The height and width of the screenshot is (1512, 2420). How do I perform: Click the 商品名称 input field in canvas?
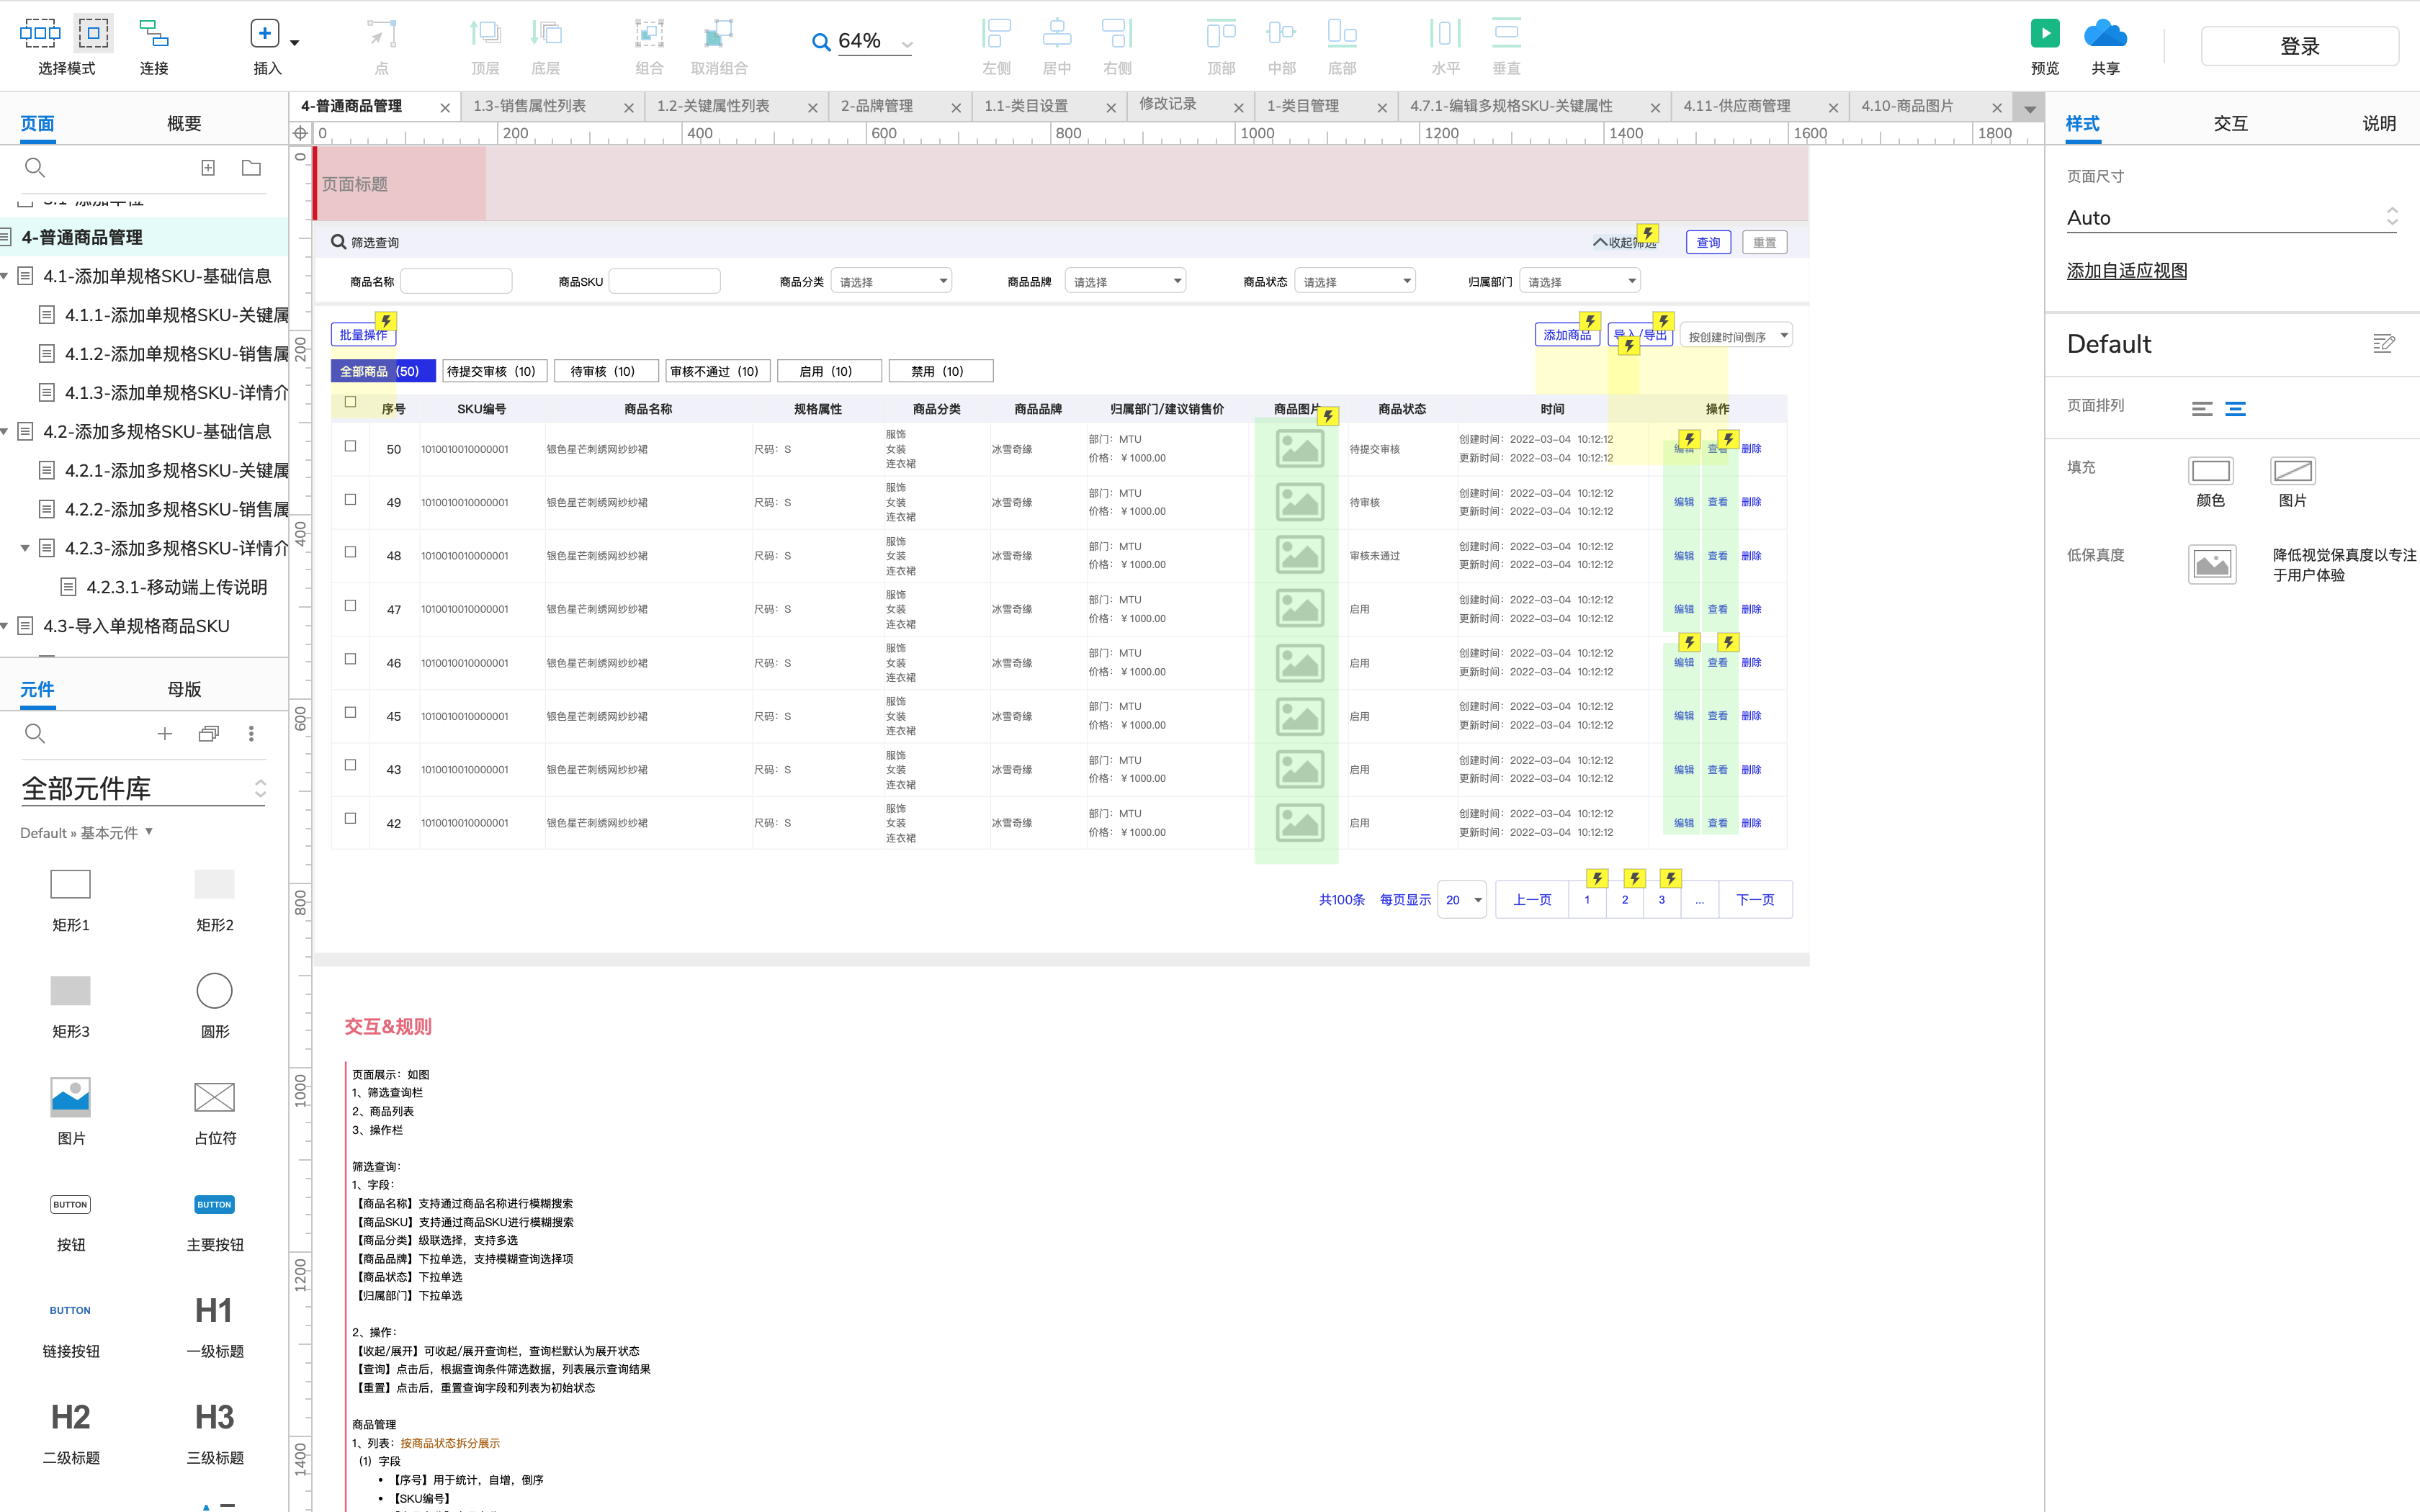(456, 281)
